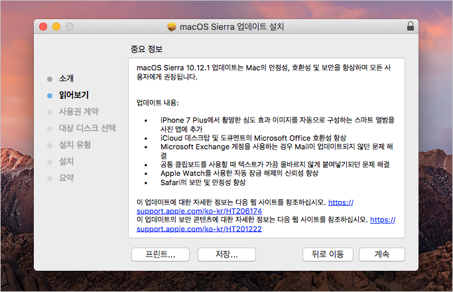Click the 요약 step label
The height and width of the screenshot is (292, 453).
(66, 178)
